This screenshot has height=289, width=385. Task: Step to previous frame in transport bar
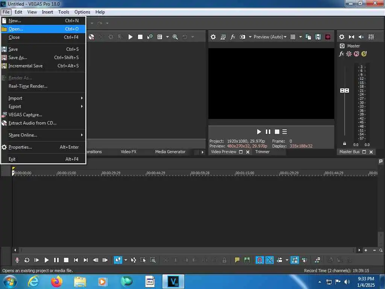click(95, 260)
